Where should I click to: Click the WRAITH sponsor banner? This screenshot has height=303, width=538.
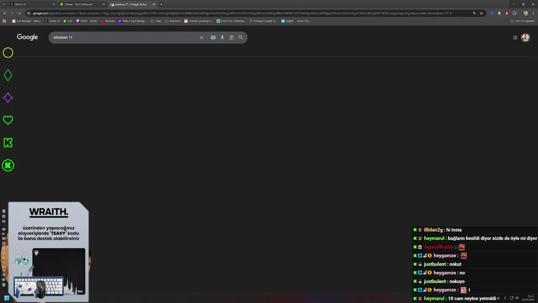(x=48, y=252)
